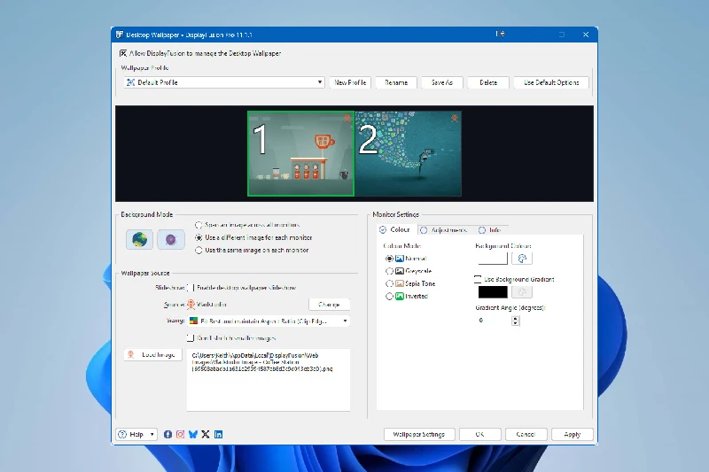Toggle Don't stretch smaller images checkbox

(x=191, y=338)
